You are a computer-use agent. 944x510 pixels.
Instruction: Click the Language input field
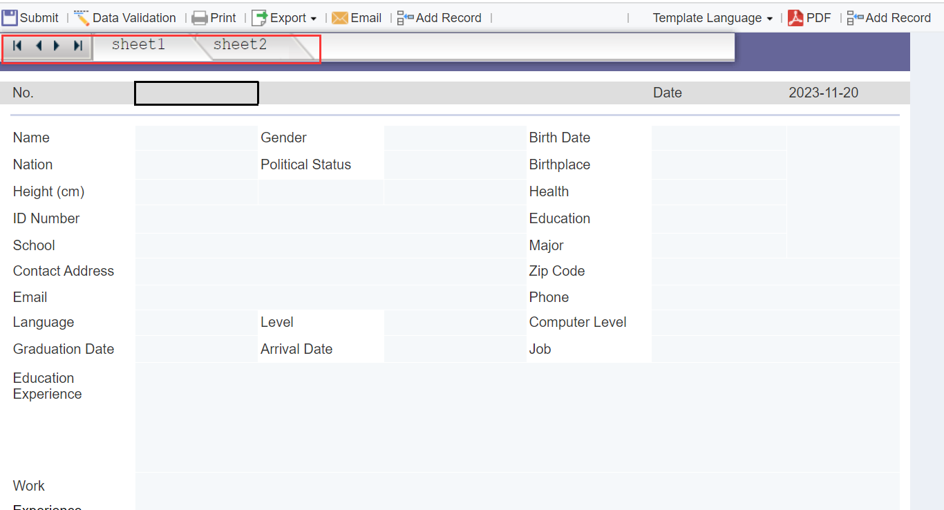(196, 323)
